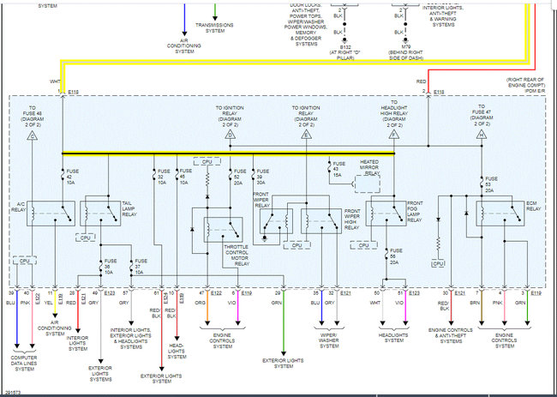Click the triangle connector marked D
The height and width of the screenshot is (397, 557).
[230, 135]
